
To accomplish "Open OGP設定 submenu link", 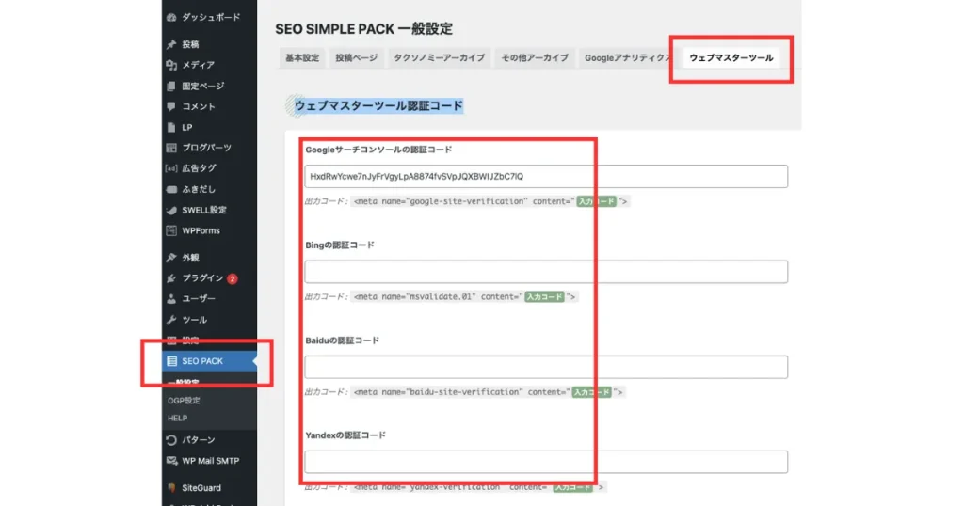I will pyautogui.click(x=184, y=401).
